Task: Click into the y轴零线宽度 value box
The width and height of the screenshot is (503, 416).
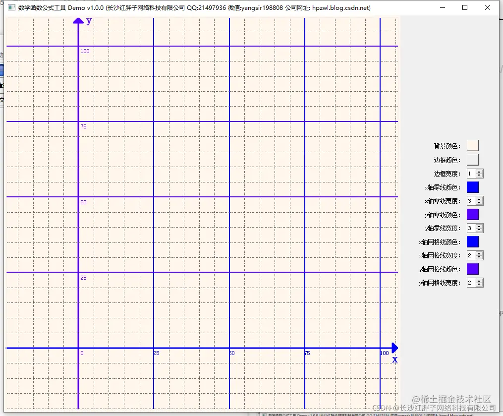Action: coord(472,228)
